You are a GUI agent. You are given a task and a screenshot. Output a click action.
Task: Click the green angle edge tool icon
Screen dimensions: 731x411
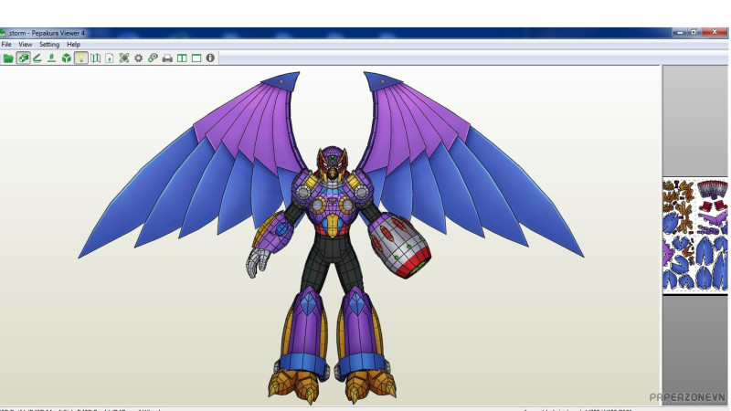click(37, 58)
